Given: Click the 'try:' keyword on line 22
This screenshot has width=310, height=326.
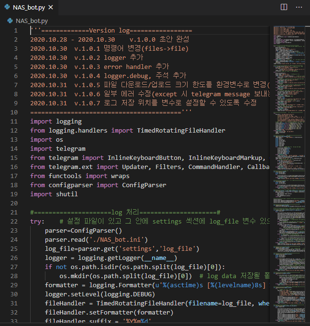Looking at the screenshot, I should pos(38,222).
